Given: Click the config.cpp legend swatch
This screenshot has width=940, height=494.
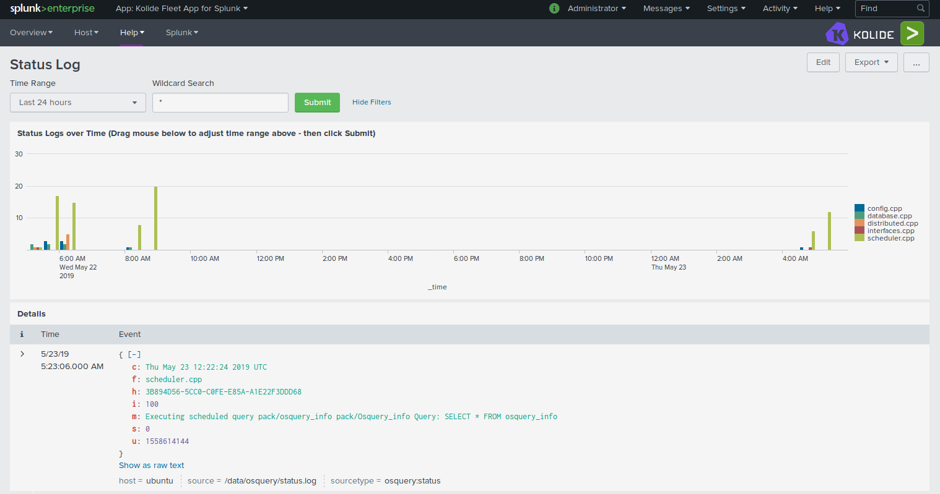Looking at the screenshot, I should pyautogui.click(x=859, y=208).
